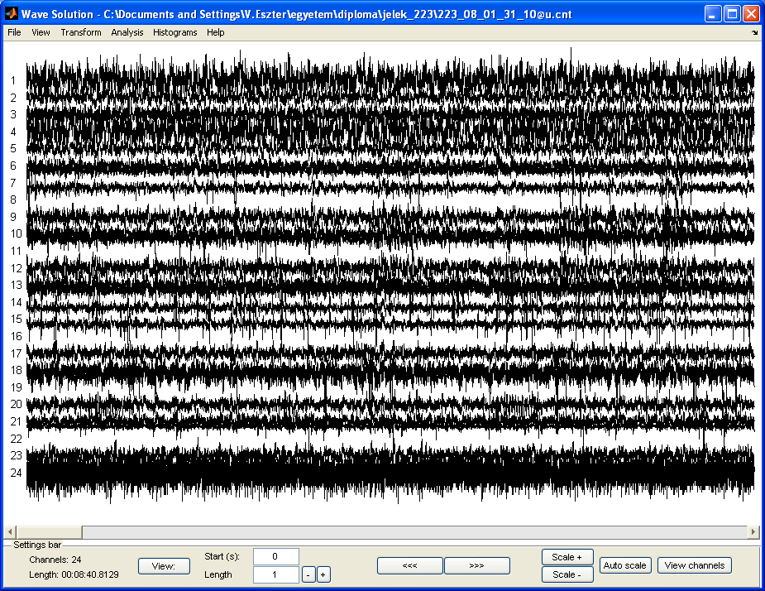Screen dimensions: 765x591
Task: Open the View menu
Action: (41, 32)
